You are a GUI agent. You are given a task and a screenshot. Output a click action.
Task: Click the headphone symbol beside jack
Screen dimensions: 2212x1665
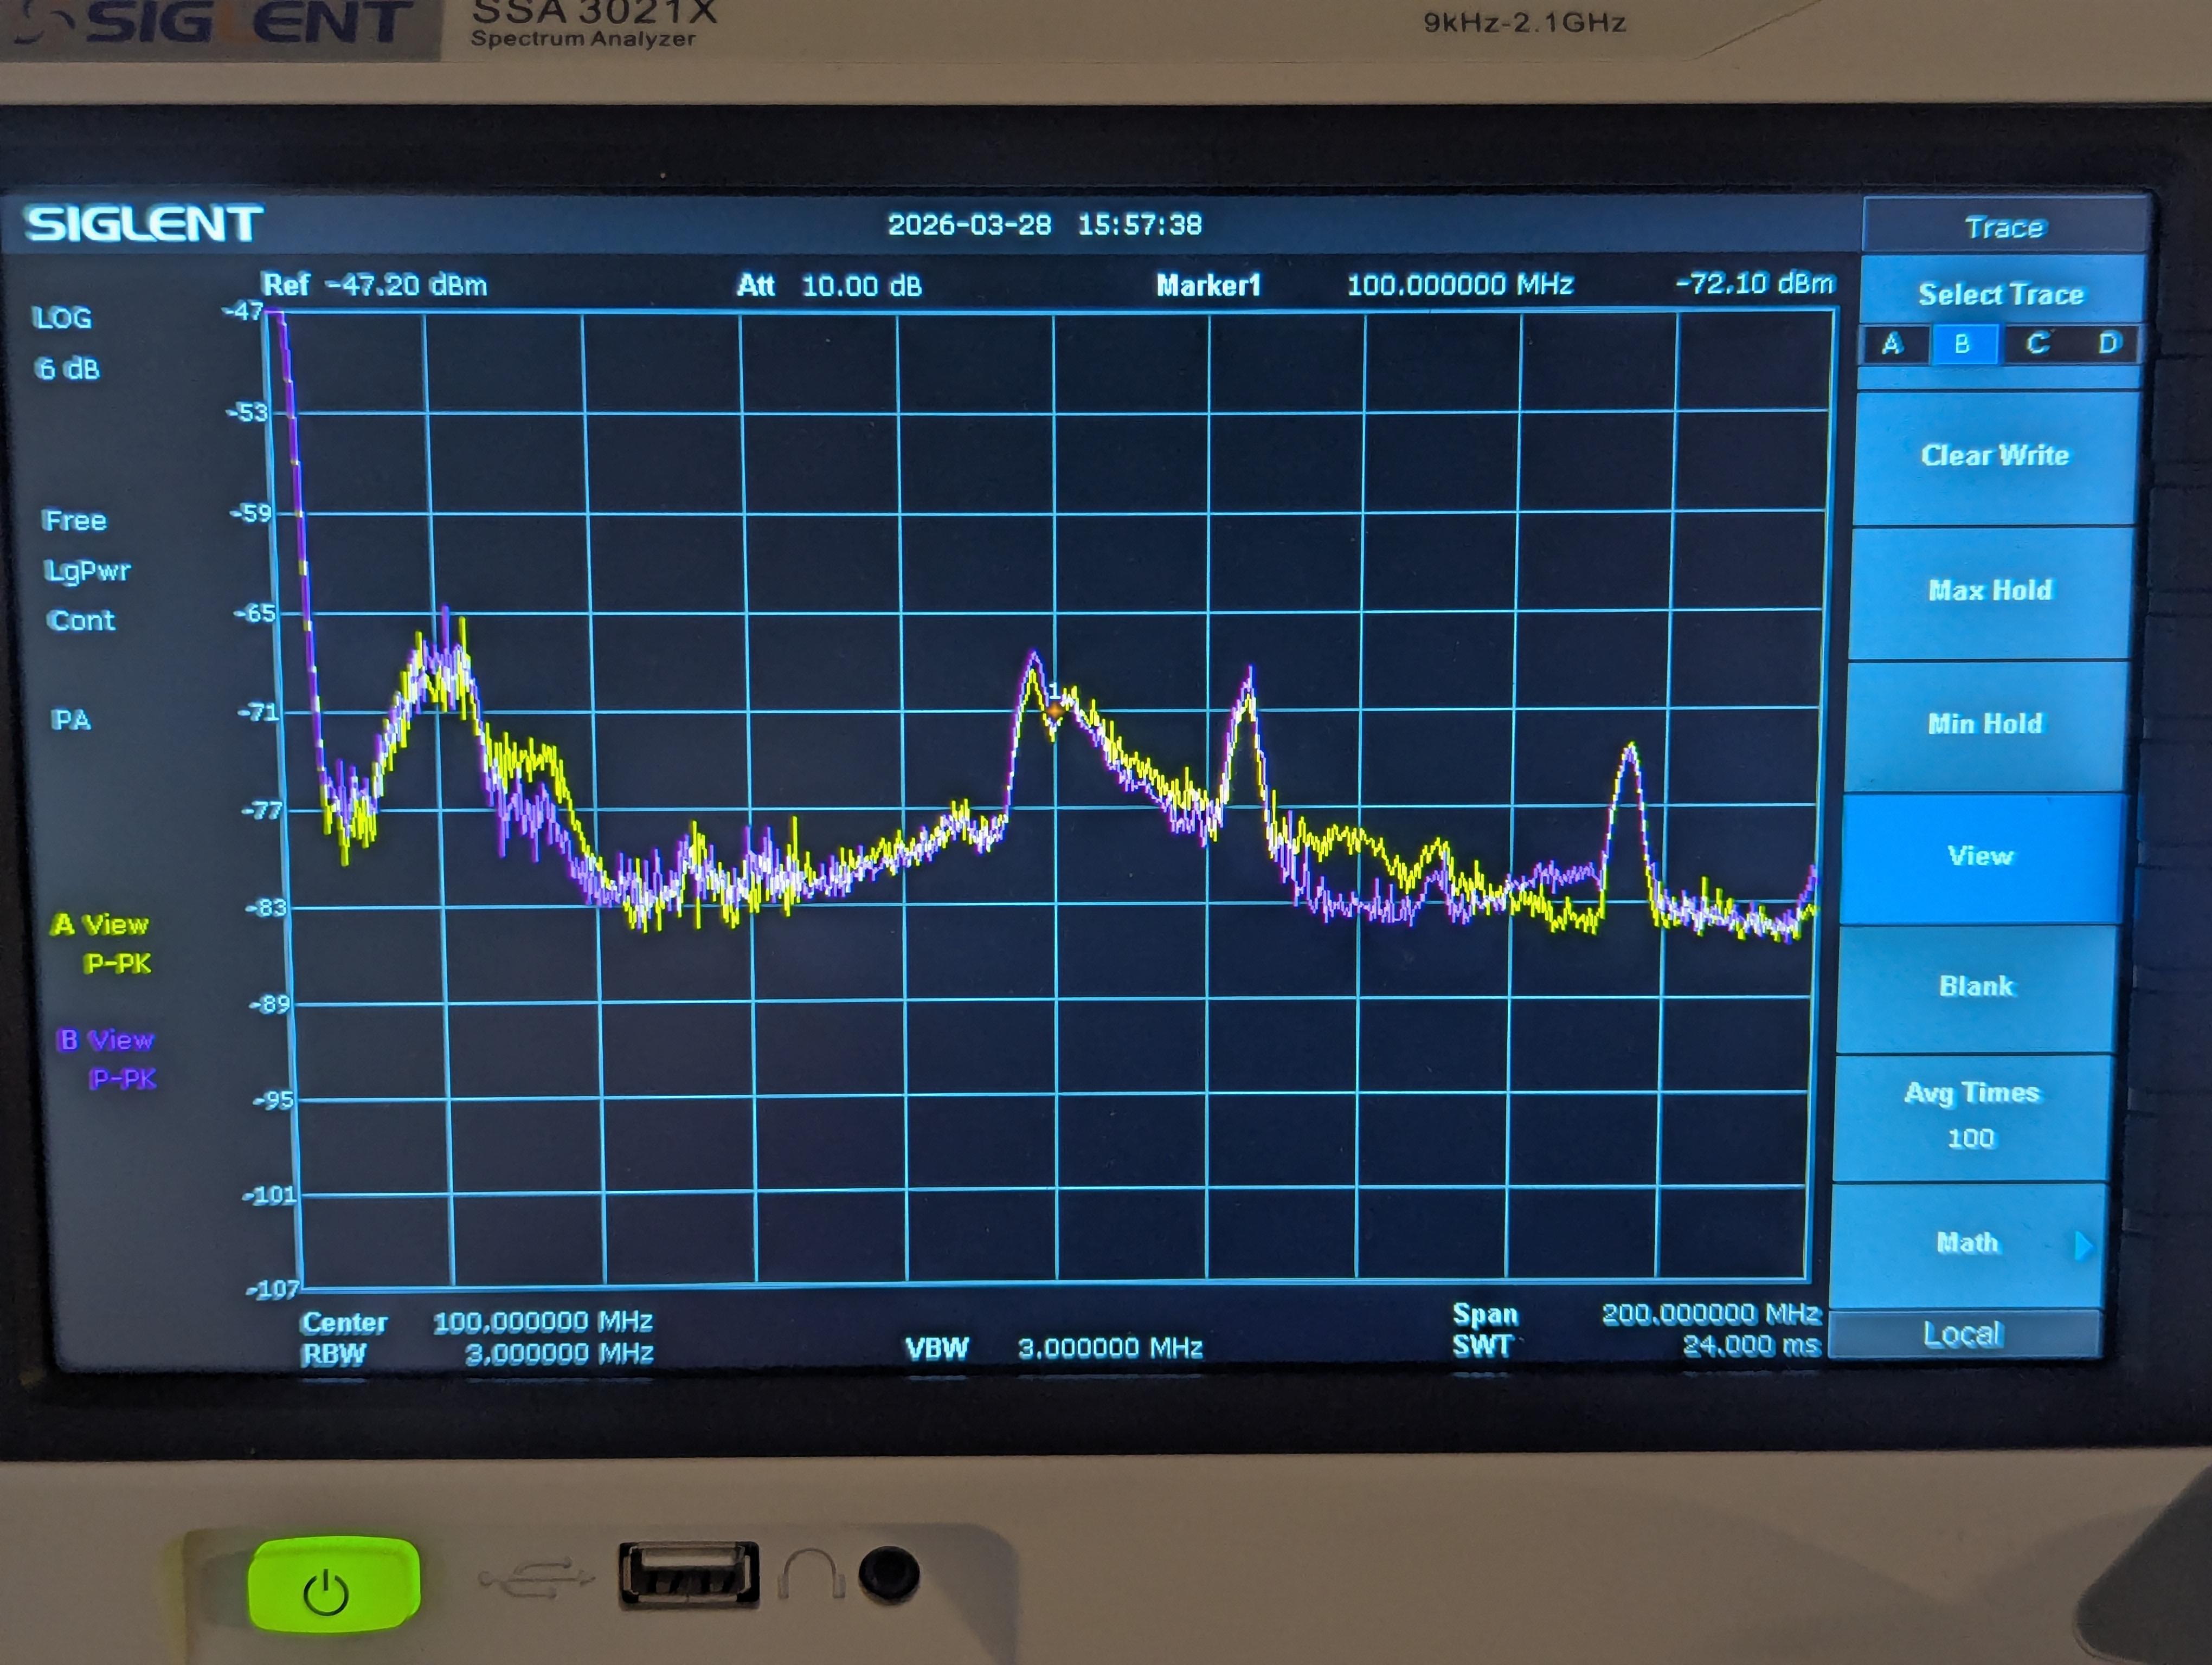point(810,1574)
